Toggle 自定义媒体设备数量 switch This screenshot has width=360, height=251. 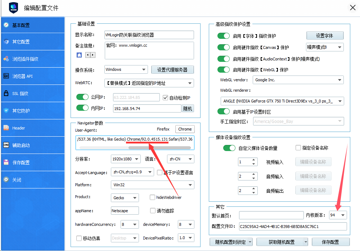tap(229, 148)
